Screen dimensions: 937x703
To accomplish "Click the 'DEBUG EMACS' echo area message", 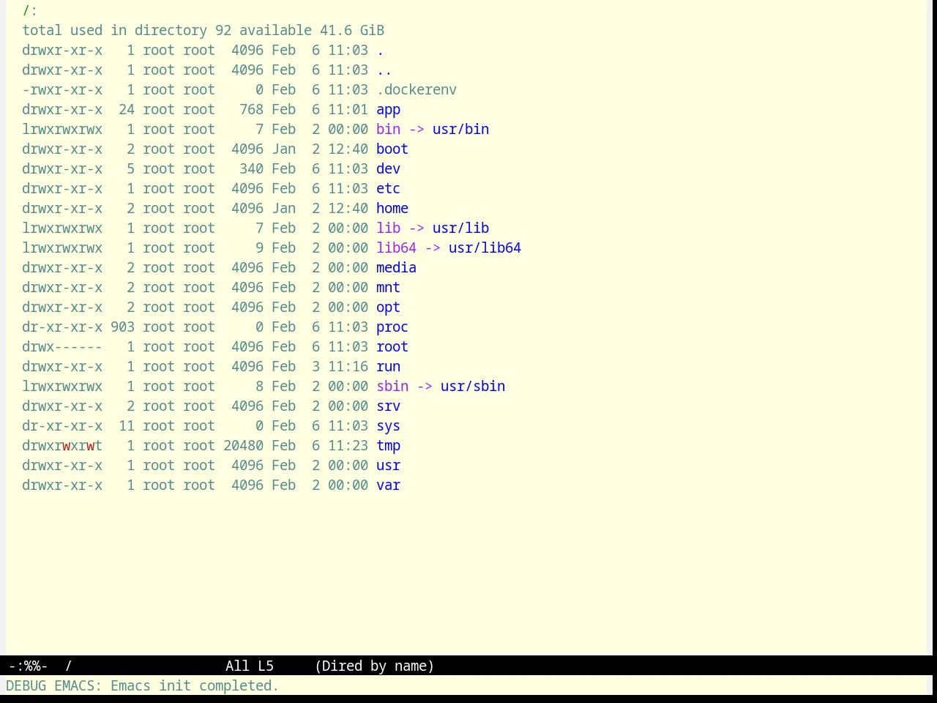I will pos(142,685).
